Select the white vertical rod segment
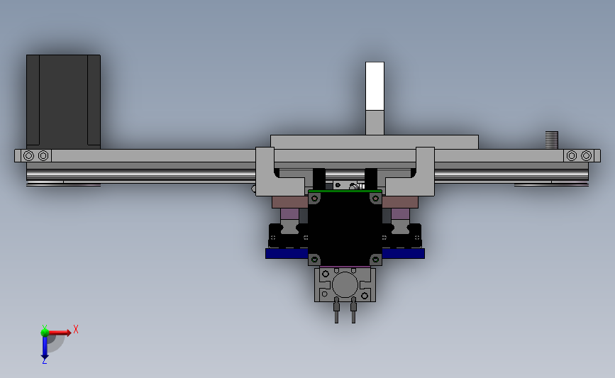The width and height of the screenshot is (615, 378). tap(375, 86)
